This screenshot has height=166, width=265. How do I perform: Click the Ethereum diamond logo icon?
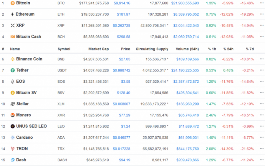tap(12, 14)
